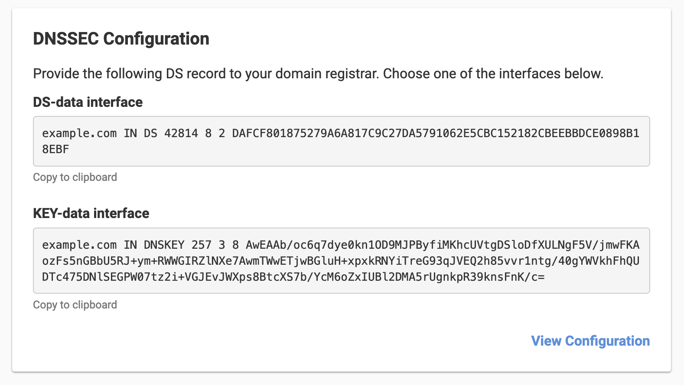Click the key's middle line starting ozFs5n
Viewport: 684px width, 385px height.
click(341, 261)
